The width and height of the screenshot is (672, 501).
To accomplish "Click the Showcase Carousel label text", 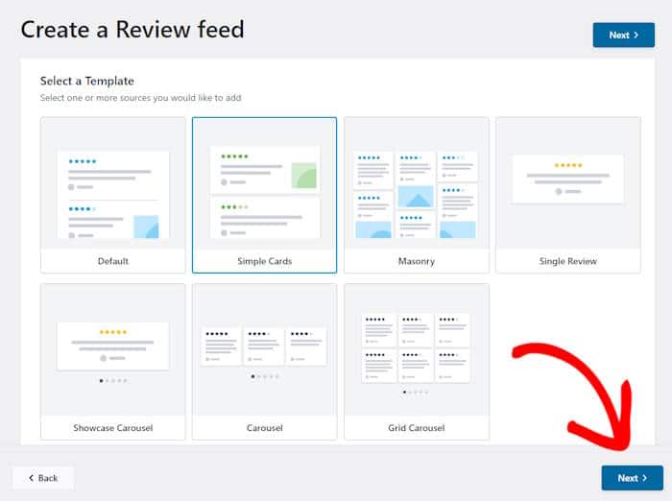I will coord(112,428).
